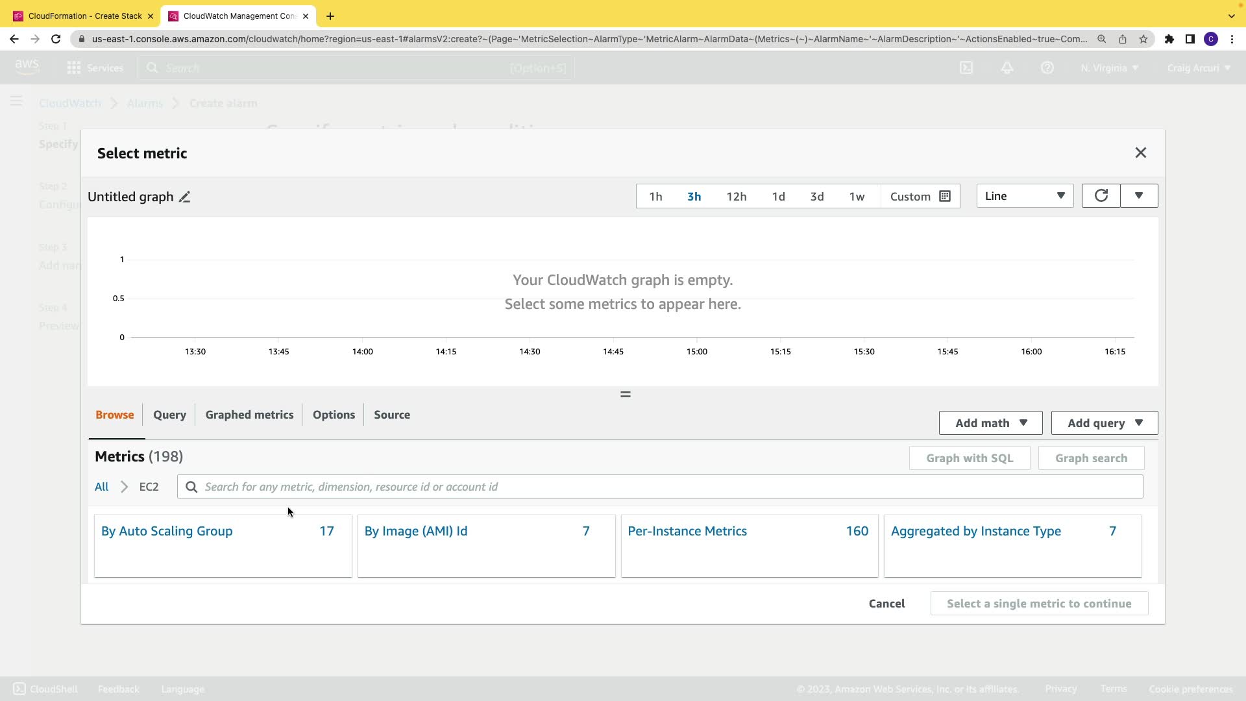Open a new browser tab
The height and width of the screenshot is (701, 1246).
click(x=330, y=16)
